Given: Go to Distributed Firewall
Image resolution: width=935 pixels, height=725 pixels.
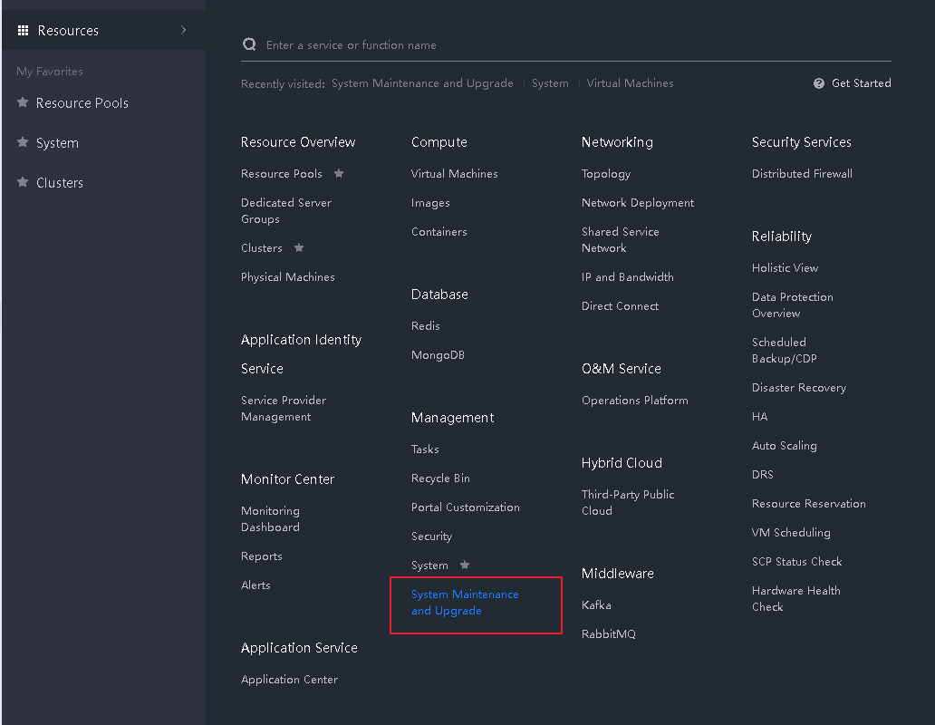Looking at the screenshot, I should (x=802, y=174).
